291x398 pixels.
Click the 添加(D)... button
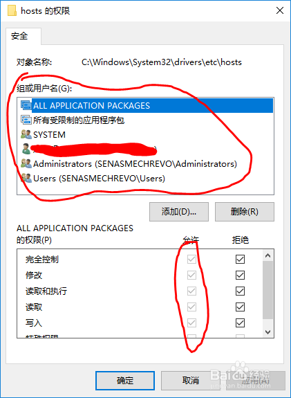(179, 211)
